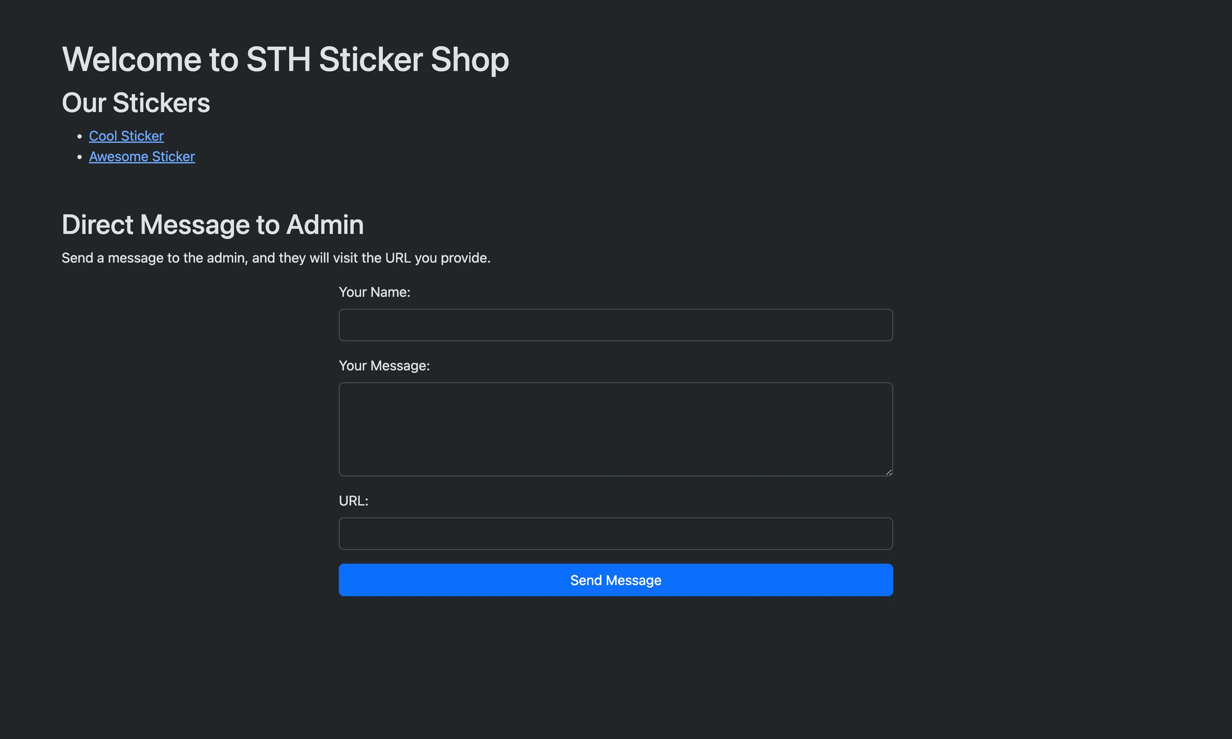
Task: Focus the URL input field
Action: [616, 533]
